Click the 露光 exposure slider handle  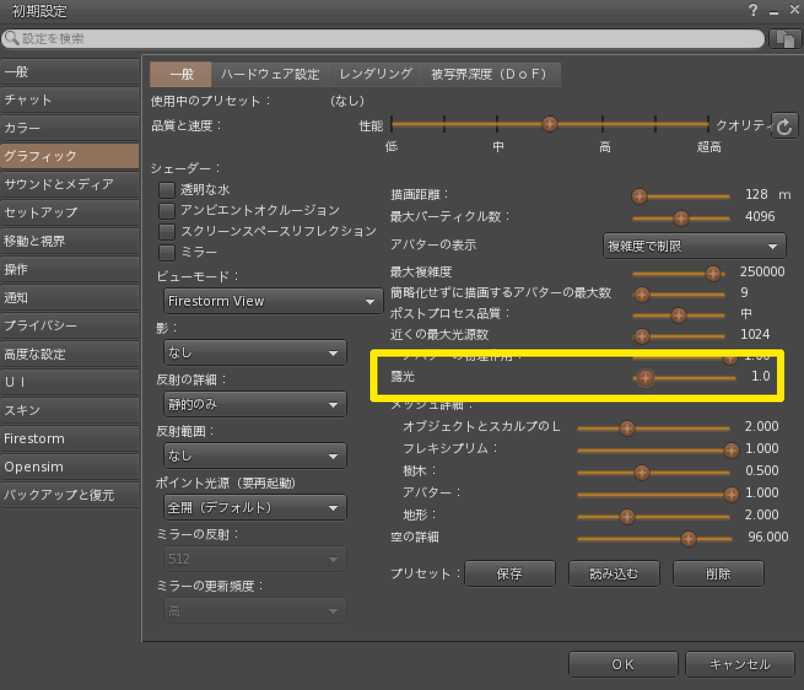(644, 378)
